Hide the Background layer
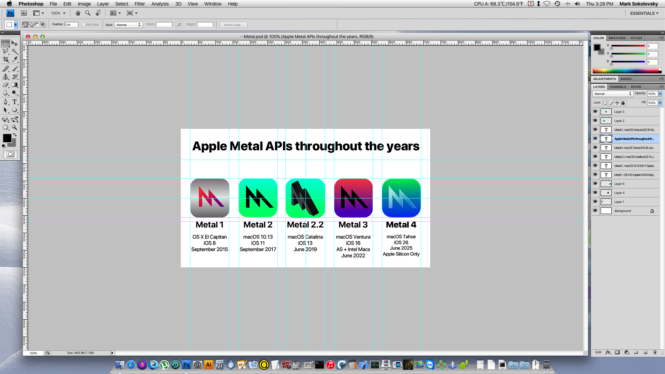This screenshot has width=665, height=374. (595, 211)
